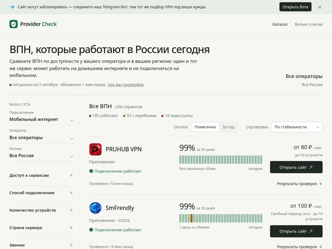Click the PRUHUB VPN service name
Viewport: 332px width, 249px height.
click(124, 149)
